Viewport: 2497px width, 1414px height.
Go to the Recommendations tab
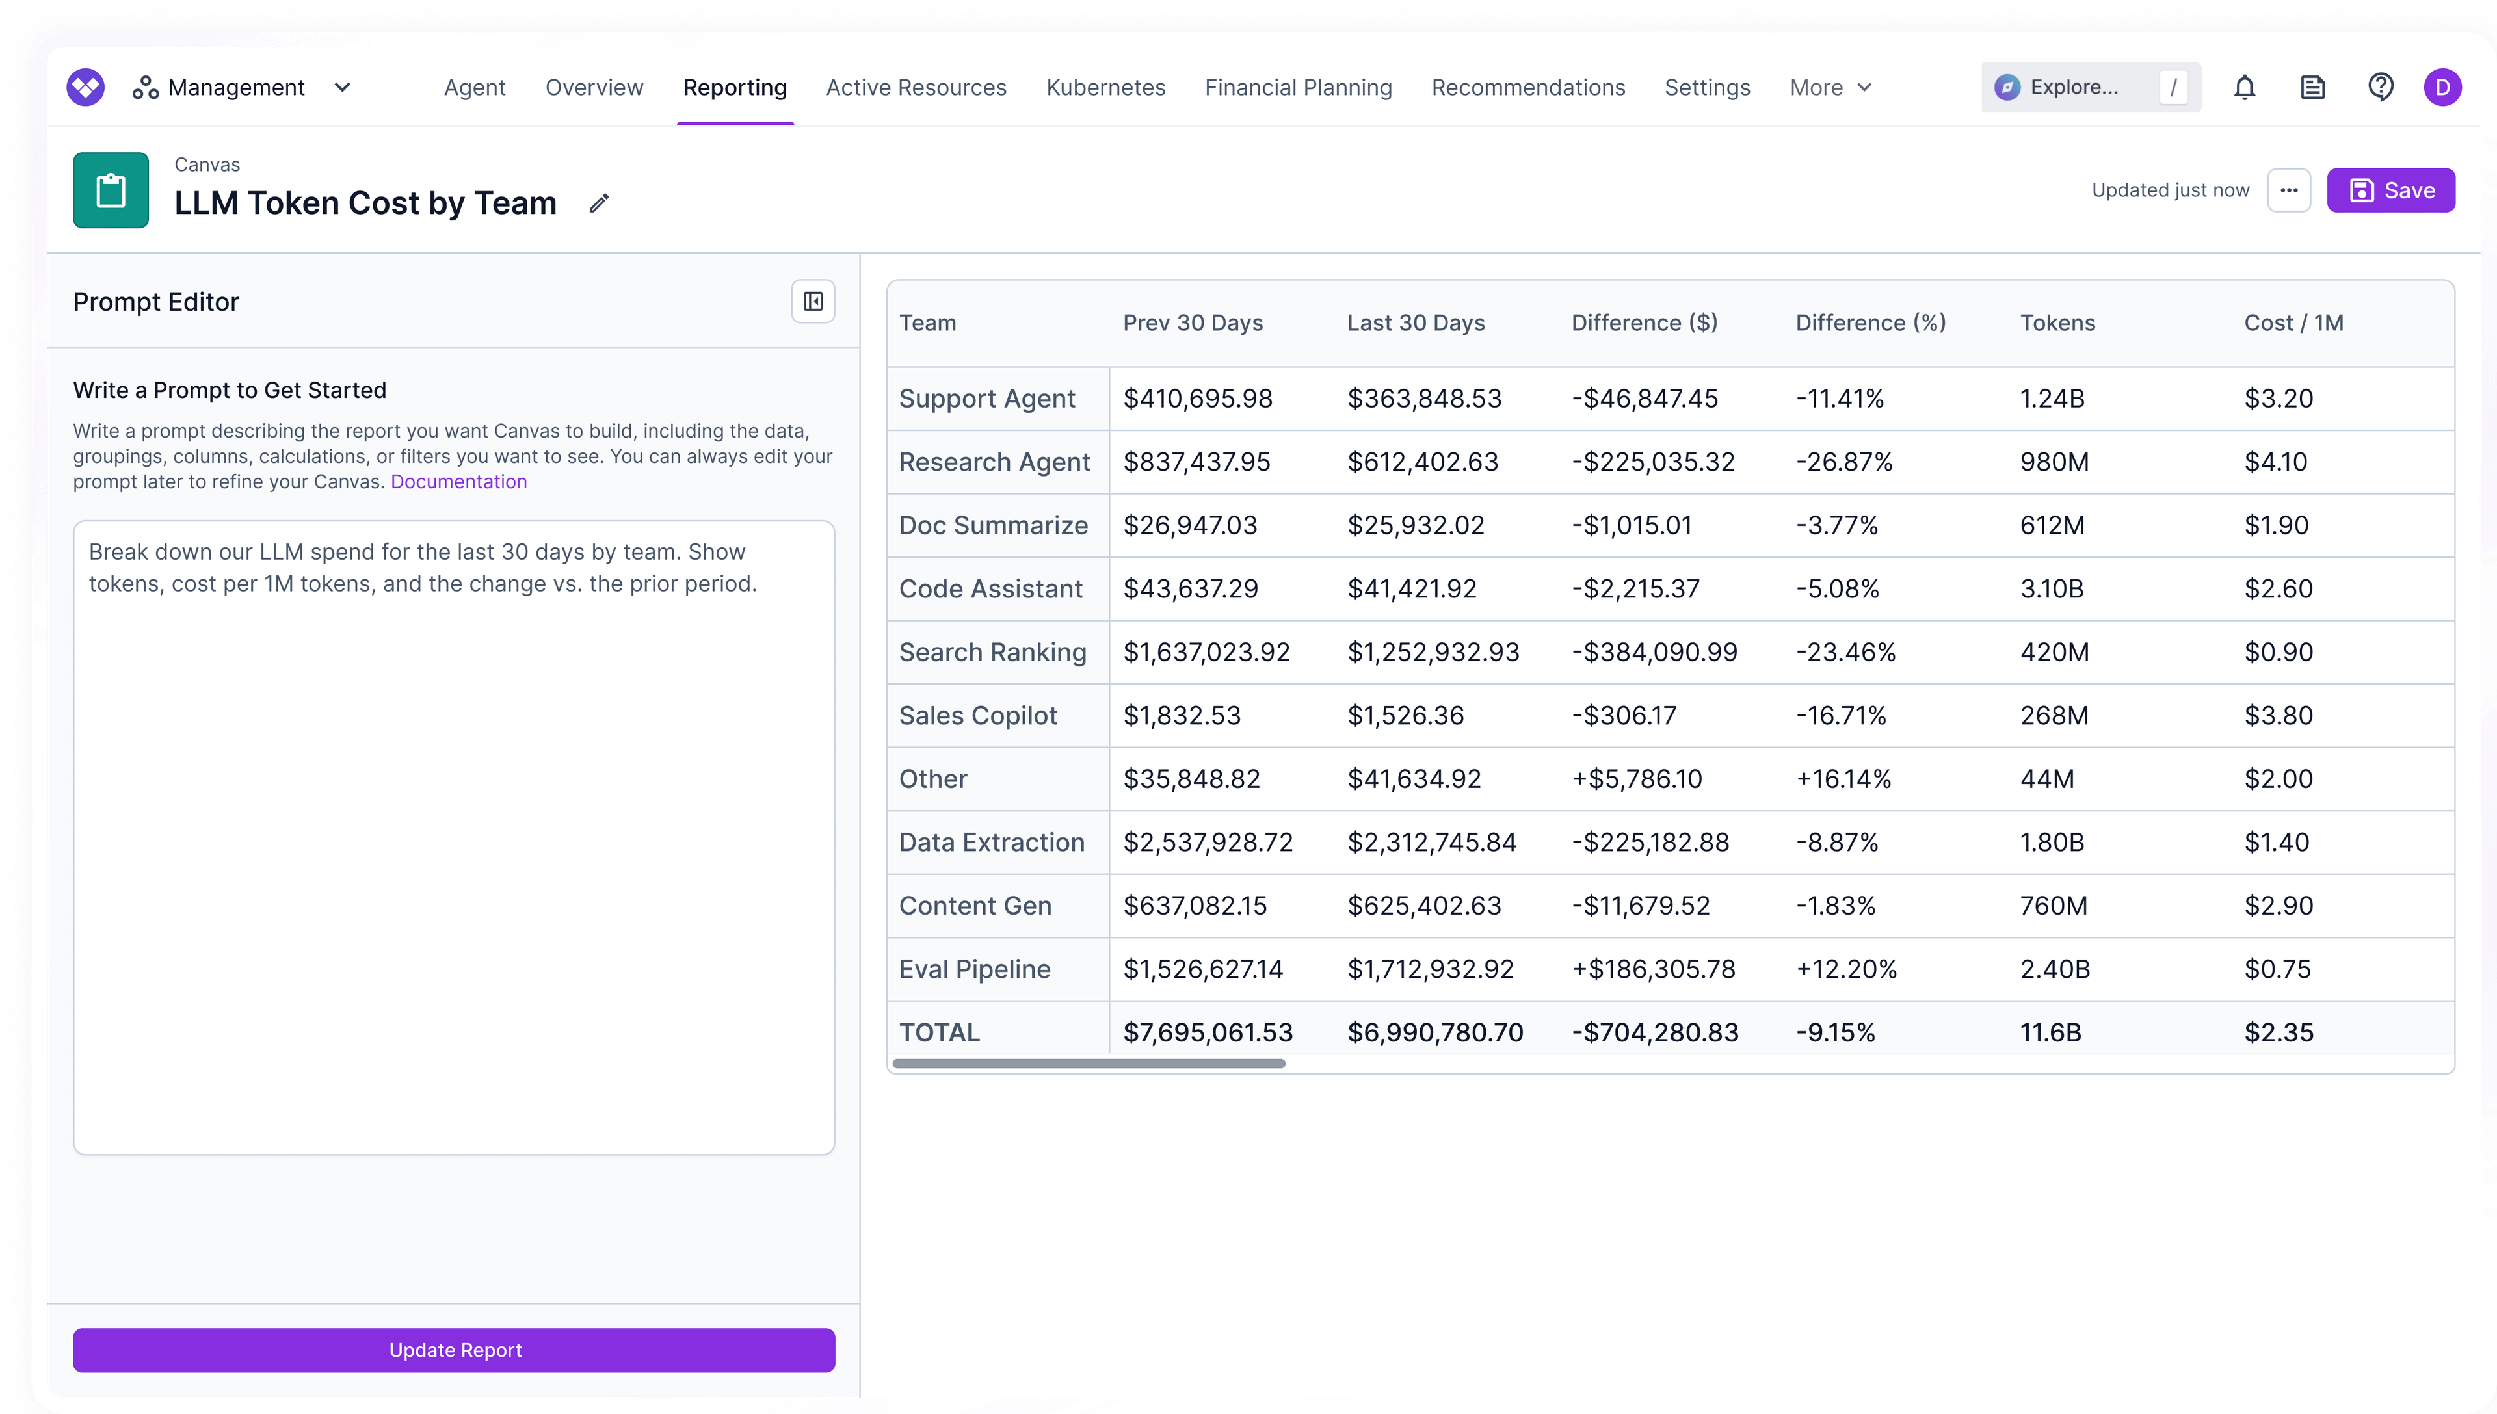click(1527, 87)
